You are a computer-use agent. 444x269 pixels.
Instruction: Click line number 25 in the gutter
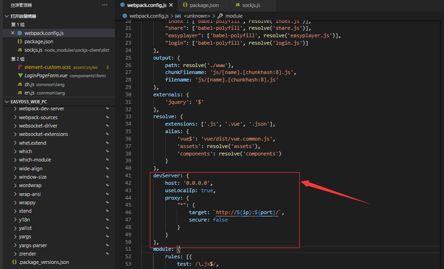pos(128,58)
